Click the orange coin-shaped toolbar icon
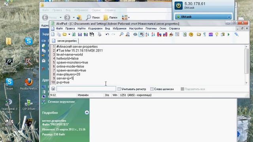This screenshot has width=253, height=142. [191, 34]
